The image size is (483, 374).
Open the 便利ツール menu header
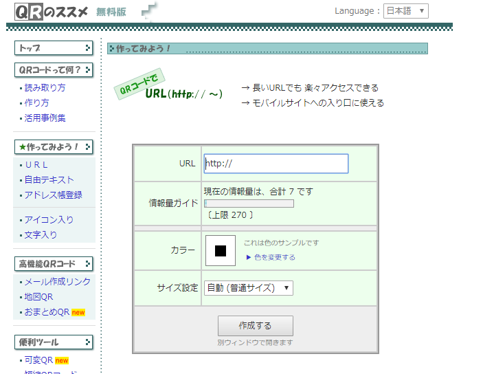click(54, 342)
